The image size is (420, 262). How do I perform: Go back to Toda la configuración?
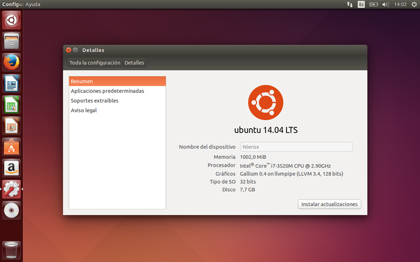pos(95,62)
